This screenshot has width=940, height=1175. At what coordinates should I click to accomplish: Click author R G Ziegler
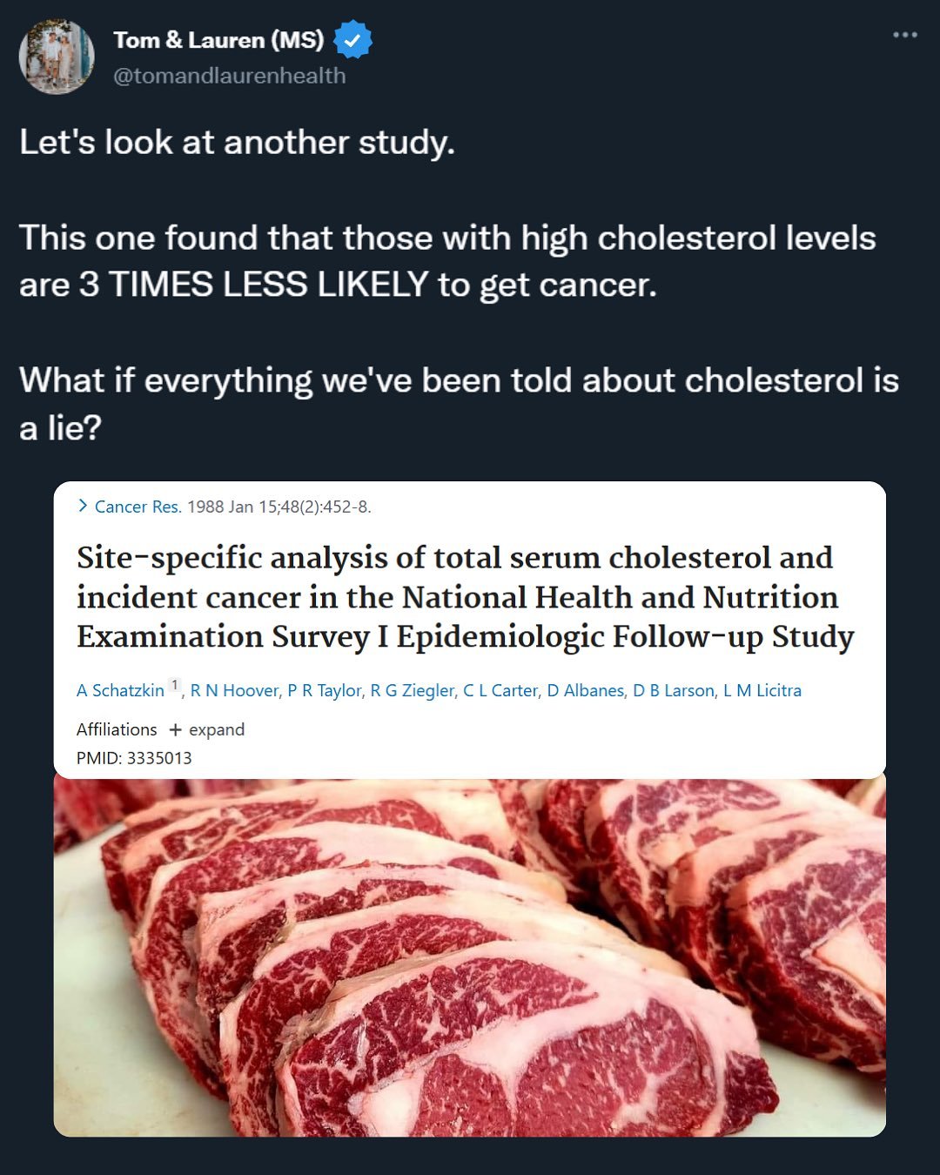tap(412, 690)
